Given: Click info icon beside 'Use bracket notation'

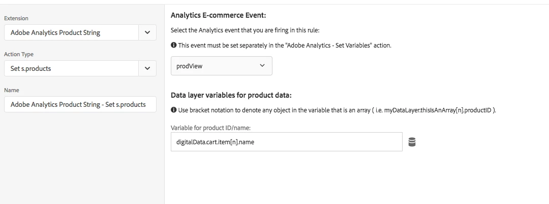Looking at the screenshot, I should click(174, 110).
